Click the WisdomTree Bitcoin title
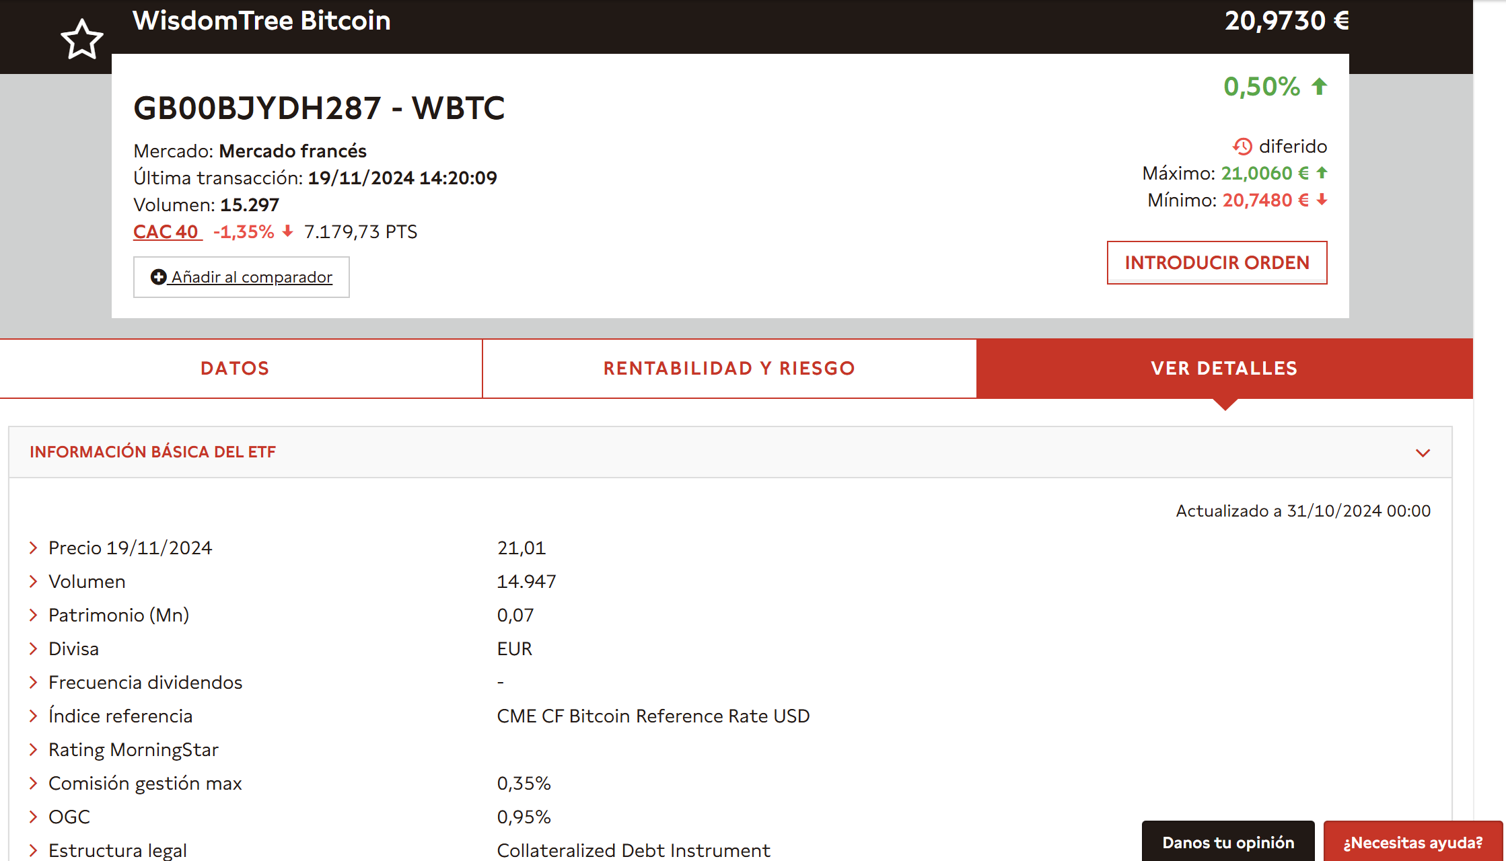 262,21
